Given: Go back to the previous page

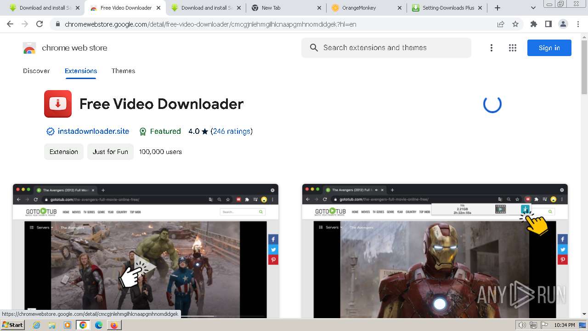Looking at the screenshot, I should [10, 24].
